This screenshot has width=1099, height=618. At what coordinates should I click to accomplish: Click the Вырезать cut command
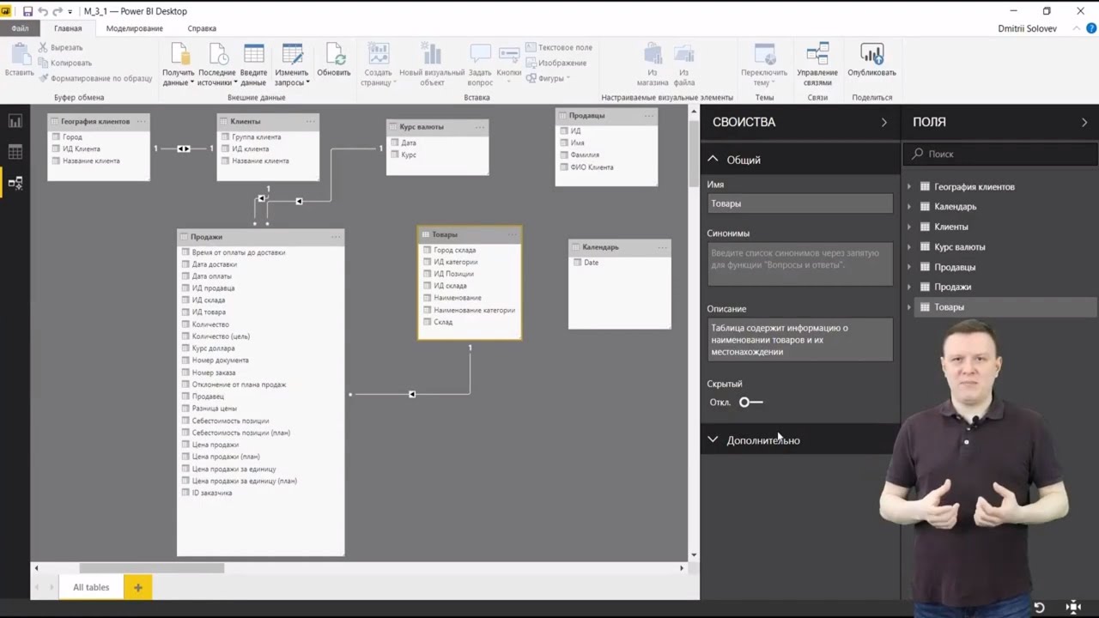coord(60,47)
